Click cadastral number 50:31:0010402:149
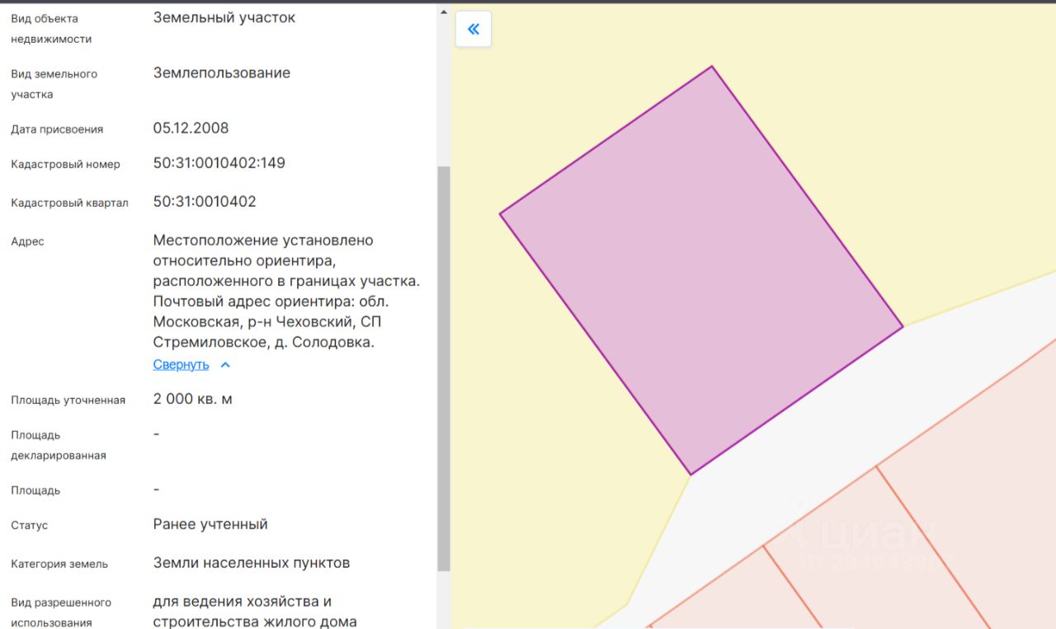The width and height of the screenshot is (1056, 629). tap(219, 163)
